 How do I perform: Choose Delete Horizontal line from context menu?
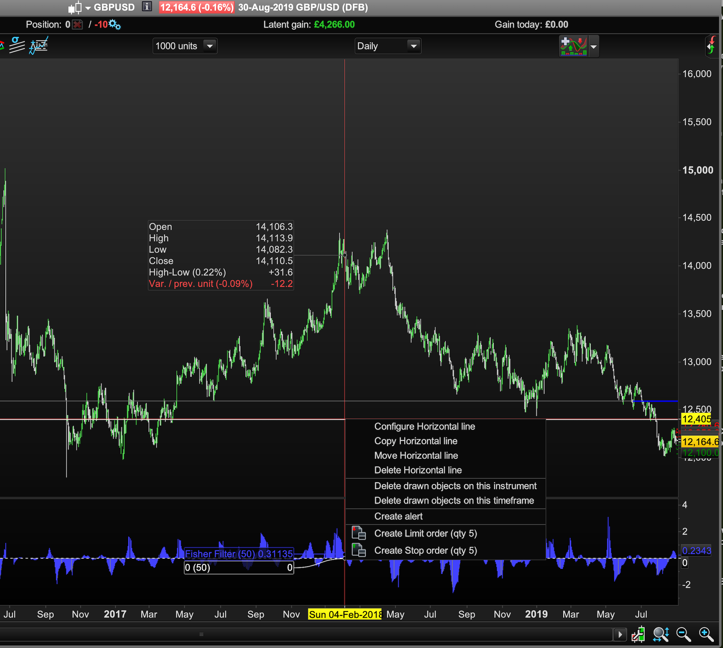(418, 470)
